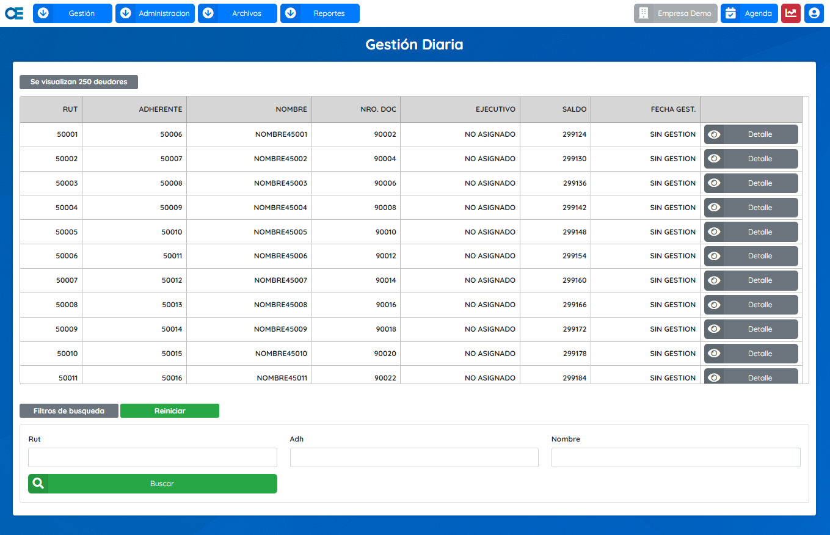Image resolution: width=830 pixels, height=535 pixels.
Task: Open the Archivos dropdown menu
Action: pyautogui.click(x=238, y=13)
